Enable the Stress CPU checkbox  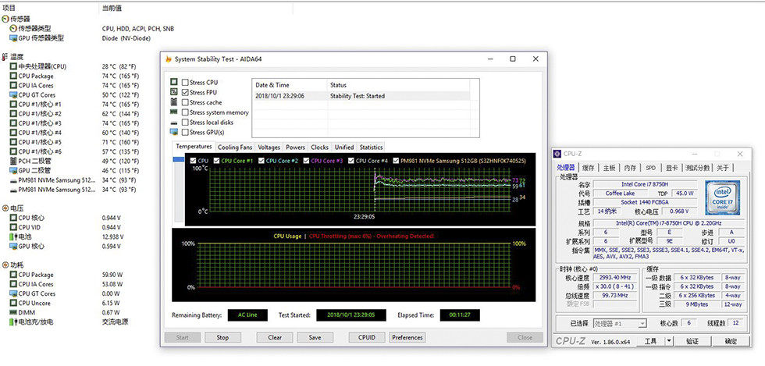(185, 82)
